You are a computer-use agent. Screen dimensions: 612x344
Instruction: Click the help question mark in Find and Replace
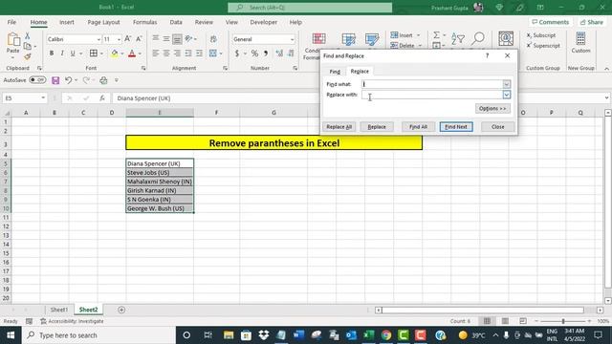pyautogui.click(x=487, y=55)
